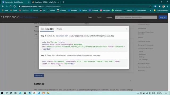The width and height of the screenshot is (170, 95).
Task: Open the Tools menu in header
Action: pos(99,17)
